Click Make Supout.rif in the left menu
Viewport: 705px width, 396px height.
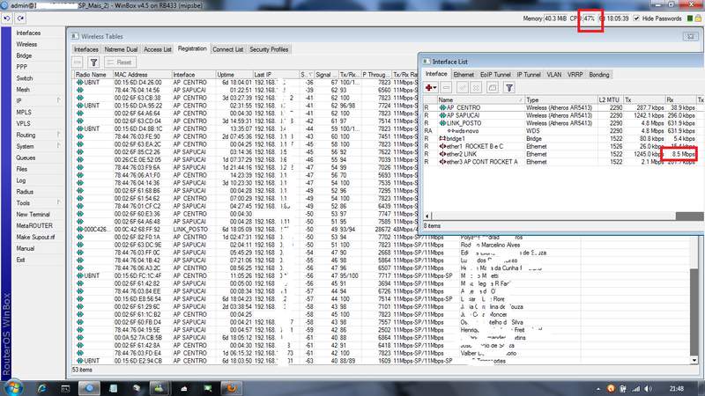35,237
